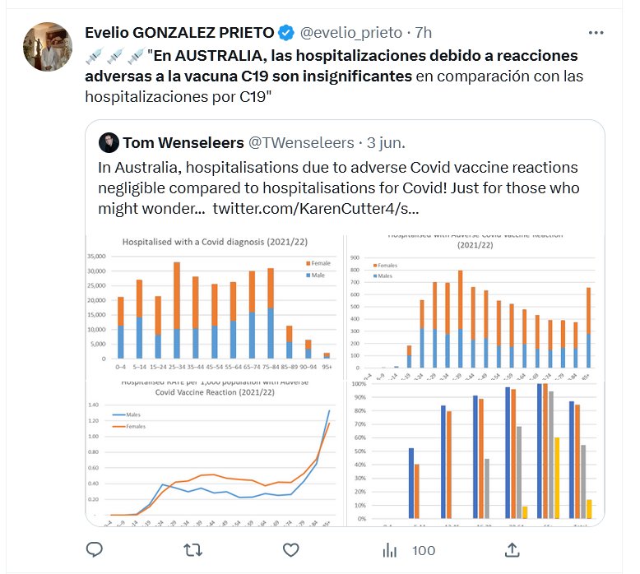Click Tom Wenseleers' small profile avatar
Viewport: 640px width, 574px height.
point(108,143)
